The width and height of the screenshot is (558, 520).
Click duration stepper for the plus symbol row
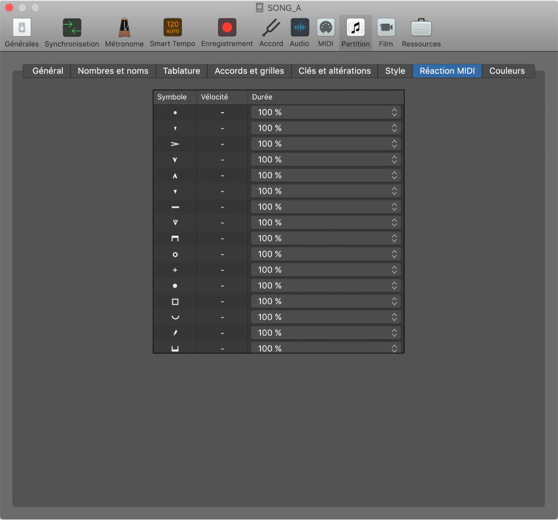[x=394, y=270]
